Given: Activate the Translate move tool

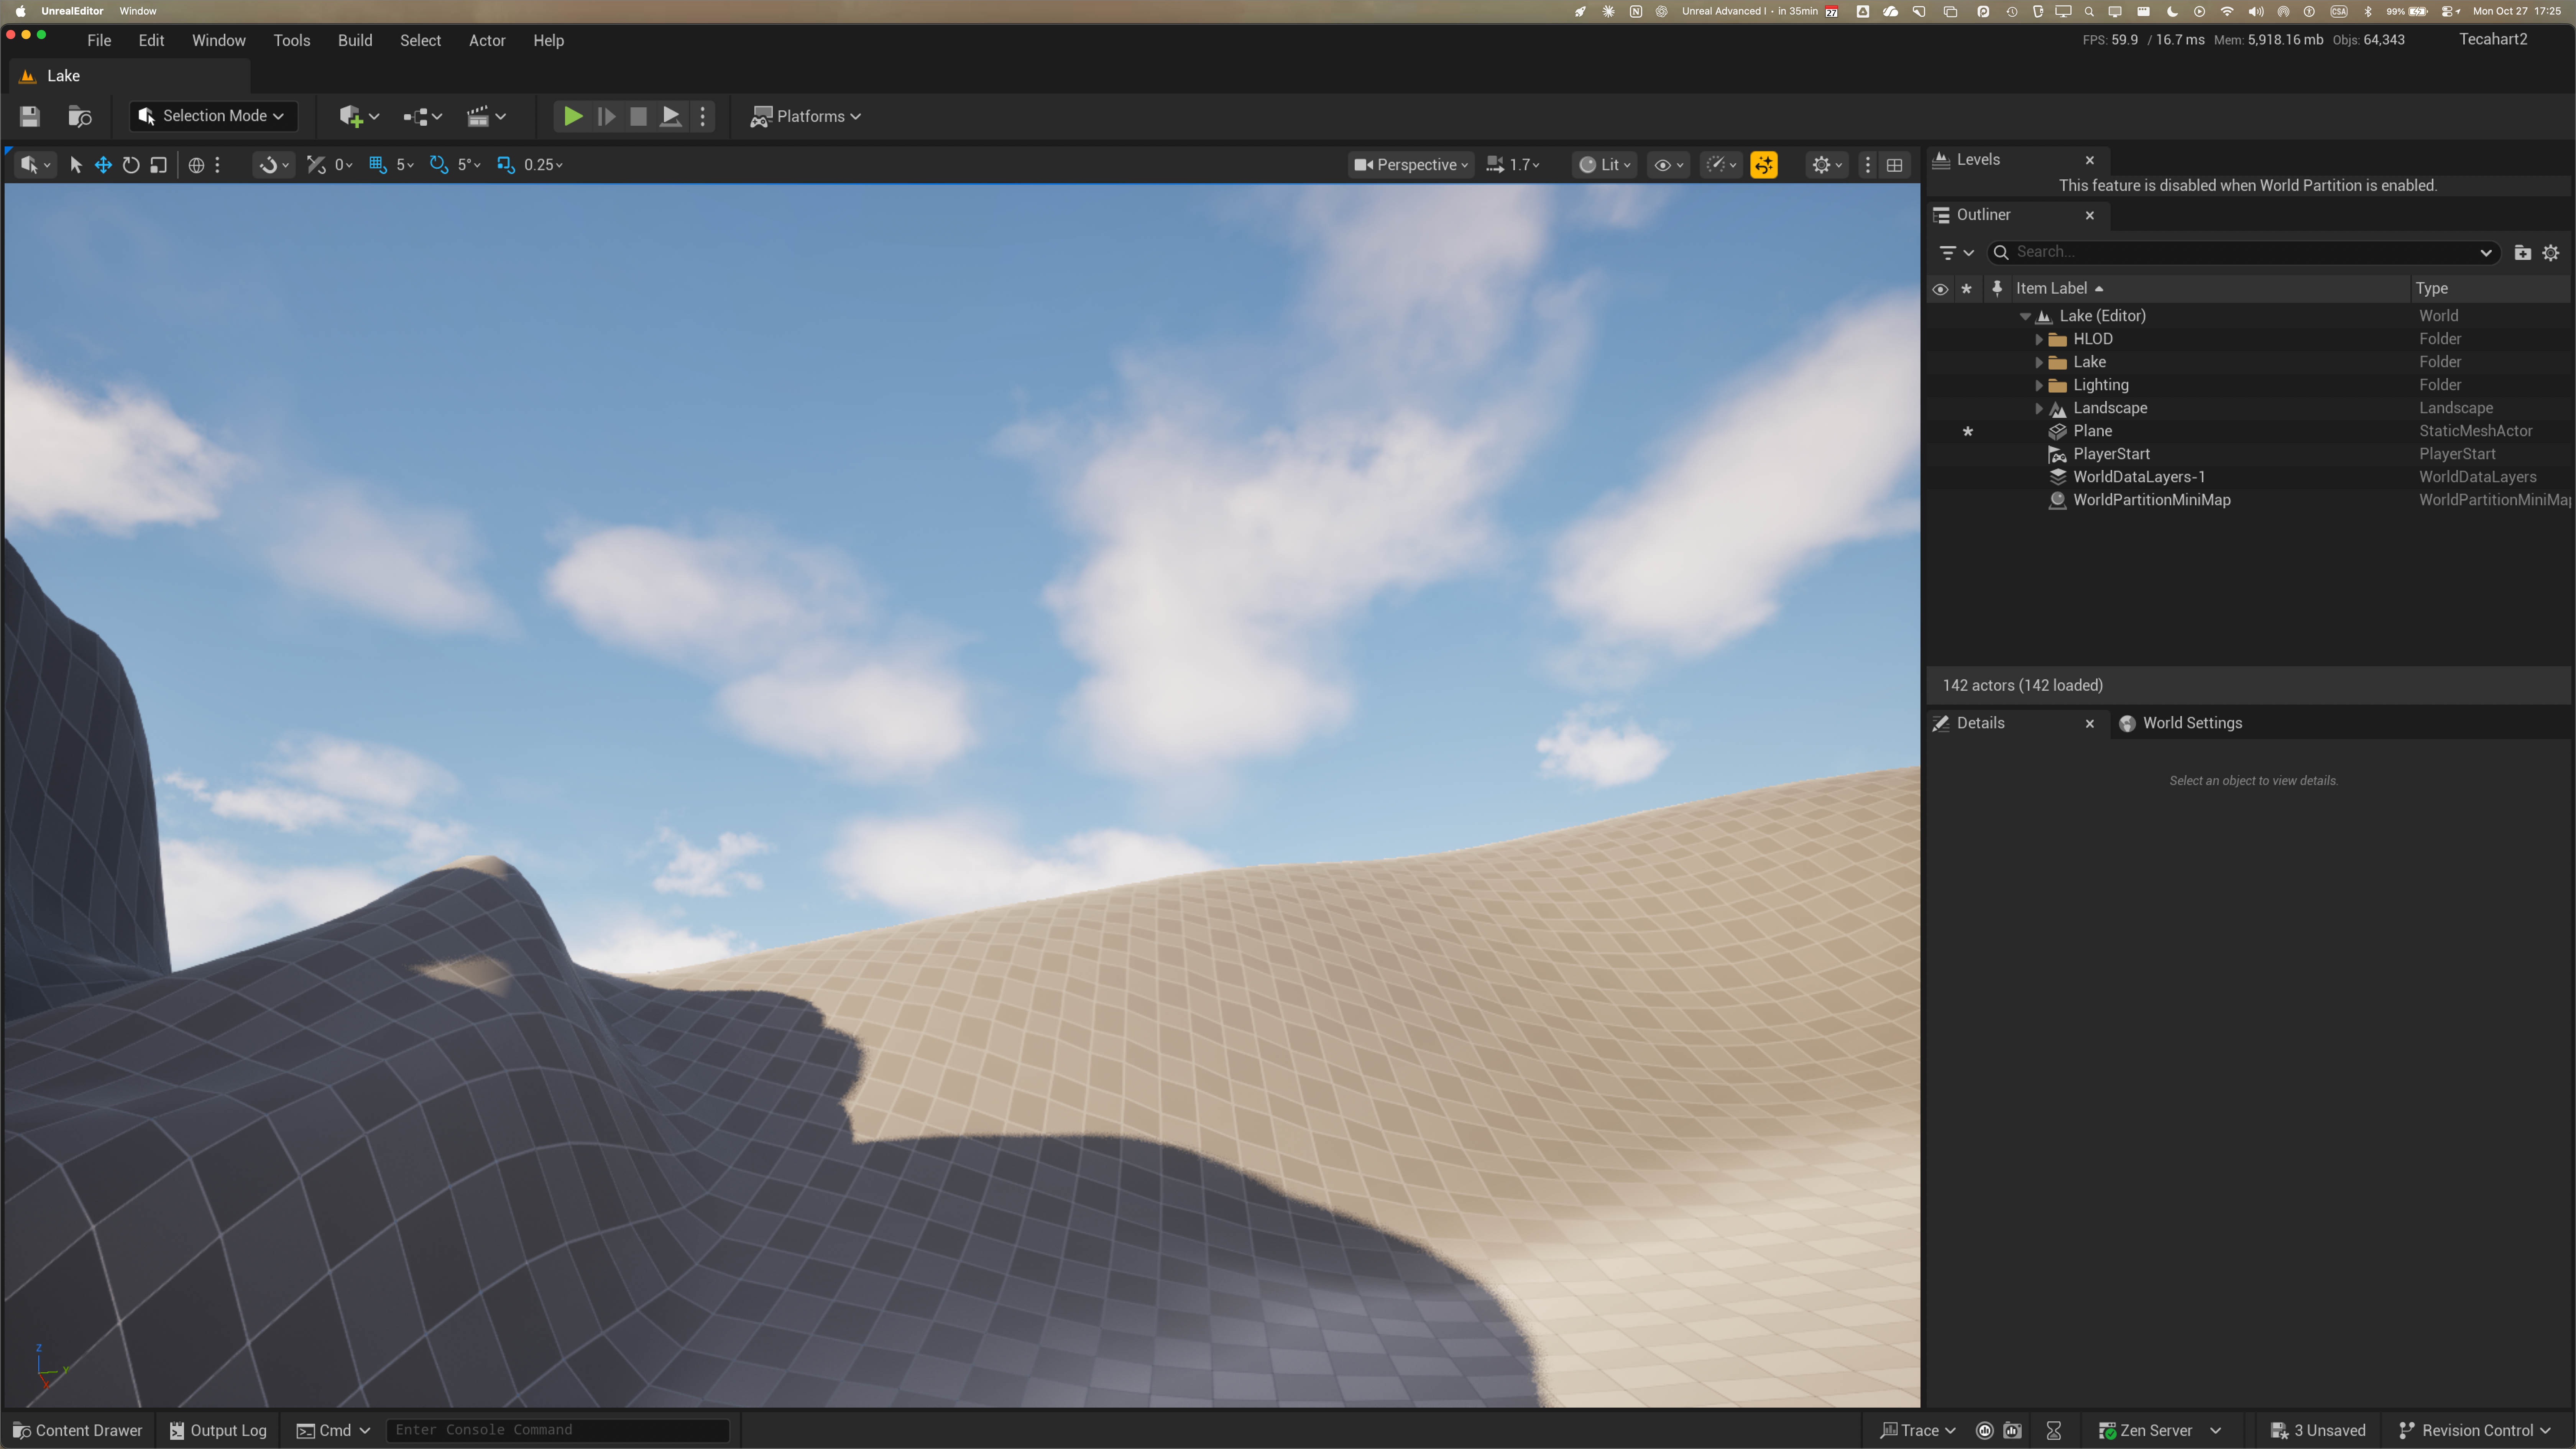Looking at the screenshot, I should coord(103,165).
